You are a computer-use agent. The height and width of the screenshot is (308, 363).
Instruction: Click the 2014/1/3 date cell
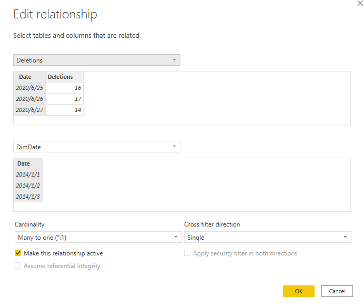tap(28, 197)
